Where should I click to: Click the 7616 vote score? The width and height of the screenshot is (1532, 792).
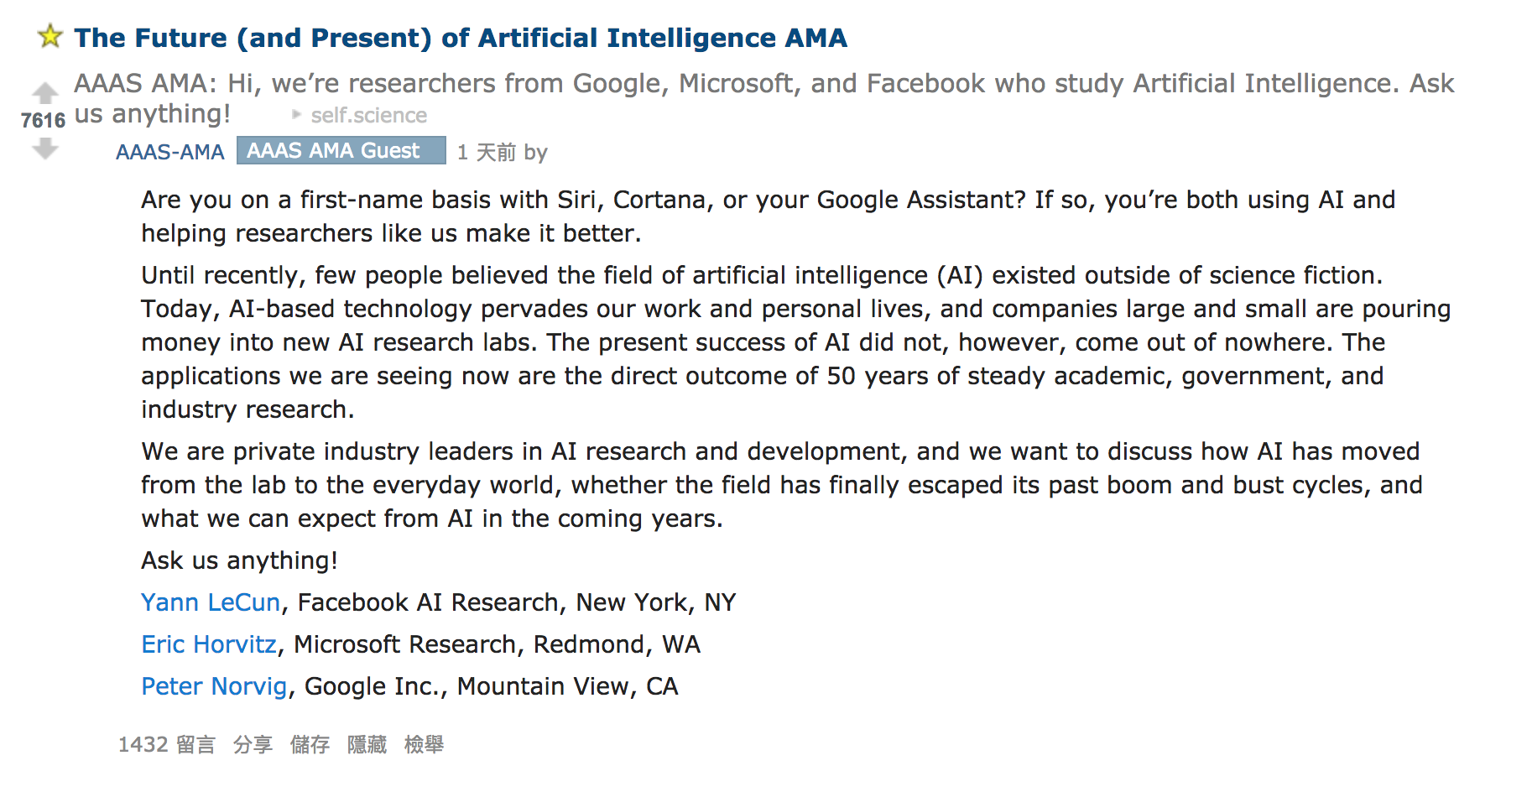click(x=44, y=121)
